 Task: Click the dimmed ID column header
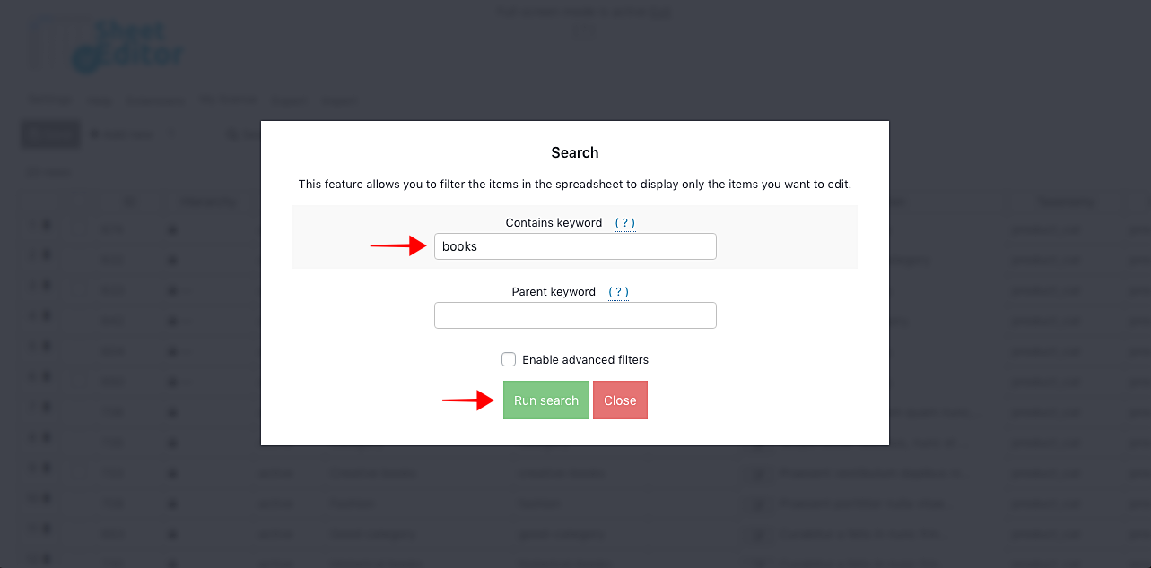point(130,202)
